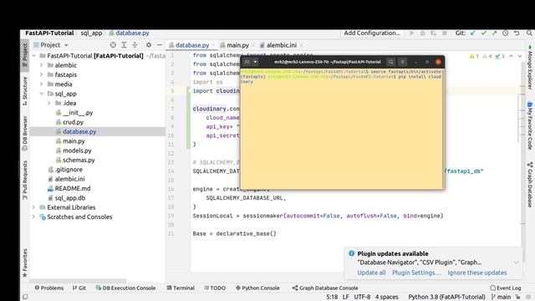Image resolution: width=535 pixels, height=301 pixels.
Task: Click Collapse All in Project panel
Action: [135, 45]
